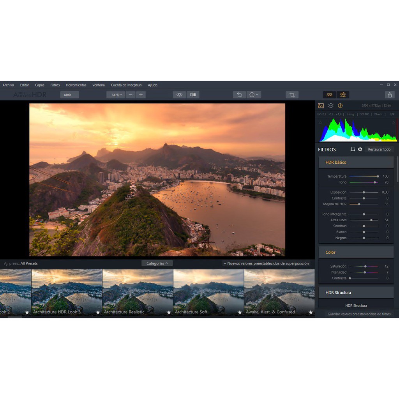Expand the Categorías preset dropdown

157,263
